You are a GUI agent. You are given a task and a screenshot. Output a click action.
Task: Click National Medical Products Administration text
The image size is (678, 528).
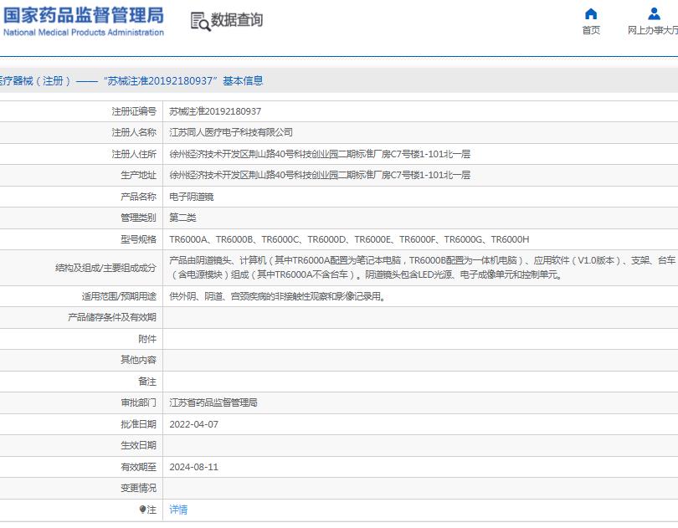(x=84, y=33)
